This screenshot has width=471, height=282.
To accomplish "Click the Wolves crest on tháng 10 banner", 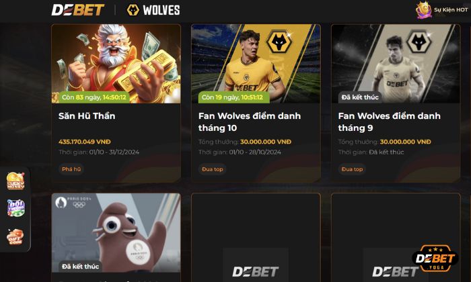I will (279, 42).
